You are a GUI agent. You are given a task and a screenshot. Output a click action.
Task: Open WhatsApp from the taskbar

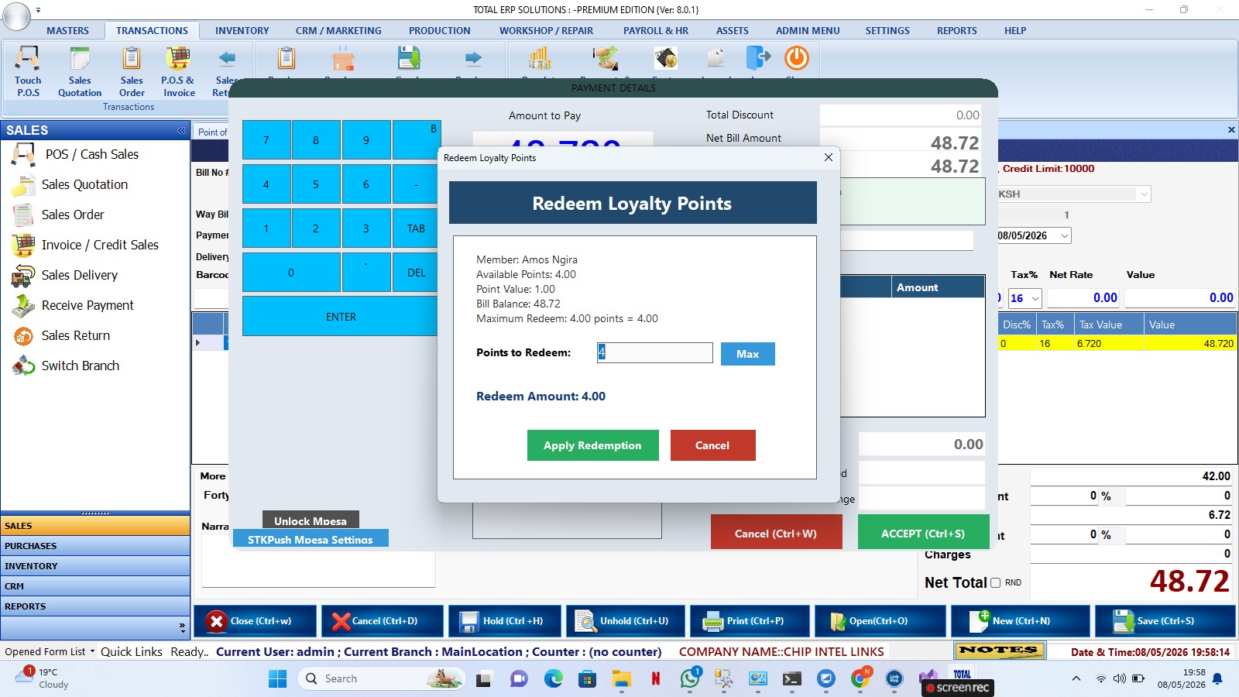690,678
